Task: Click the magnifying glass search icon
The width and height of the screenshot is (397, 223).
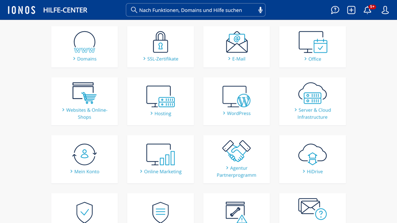Action: coord(133,10)
